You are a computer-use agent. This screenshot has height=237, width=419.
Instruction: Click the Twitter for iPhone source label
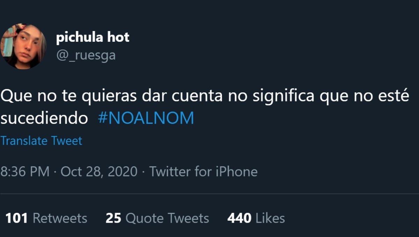click(x=203, y=171)
